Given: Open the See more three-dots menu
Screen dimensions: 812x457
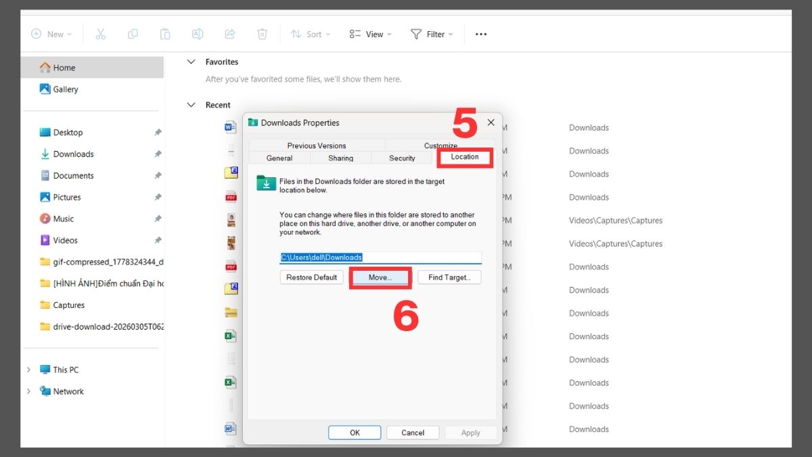Looking at the screenshot, I should (x=481, y=34).
